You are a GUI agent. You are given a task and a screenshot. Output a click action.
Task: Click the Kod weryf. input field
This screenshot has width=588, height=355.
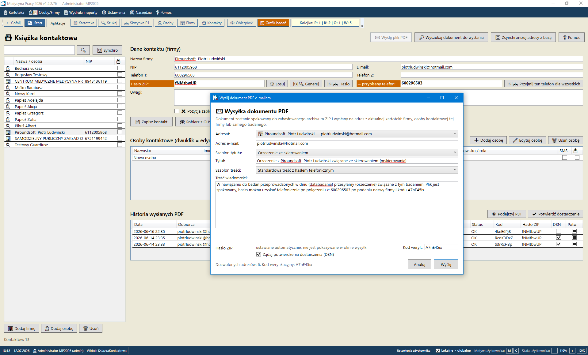[441, 247]
